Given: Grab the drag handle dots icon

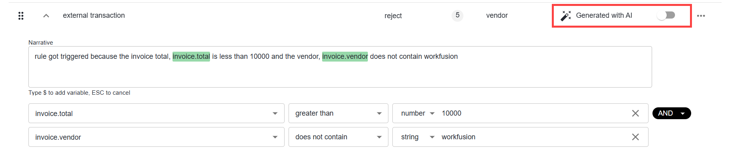Looking at the screenshot, I should pos(21,16).
